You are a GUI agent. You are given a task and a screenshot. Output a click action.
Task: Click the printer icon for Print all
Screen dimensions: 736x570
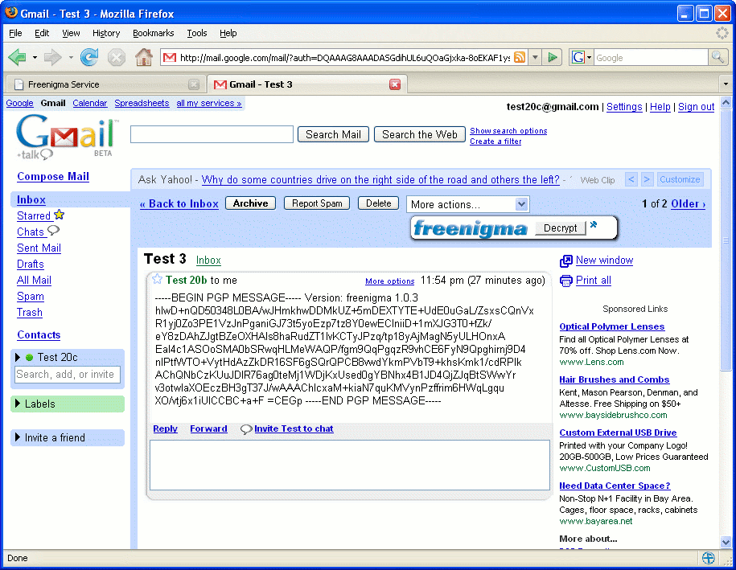point(566,281)
